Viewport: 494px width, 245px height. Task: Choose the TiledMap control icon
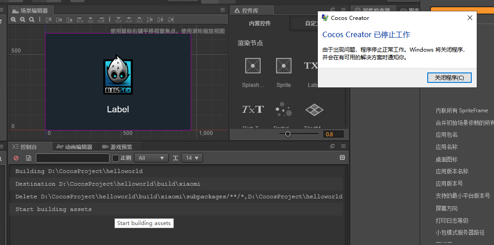tap(314, 109)
